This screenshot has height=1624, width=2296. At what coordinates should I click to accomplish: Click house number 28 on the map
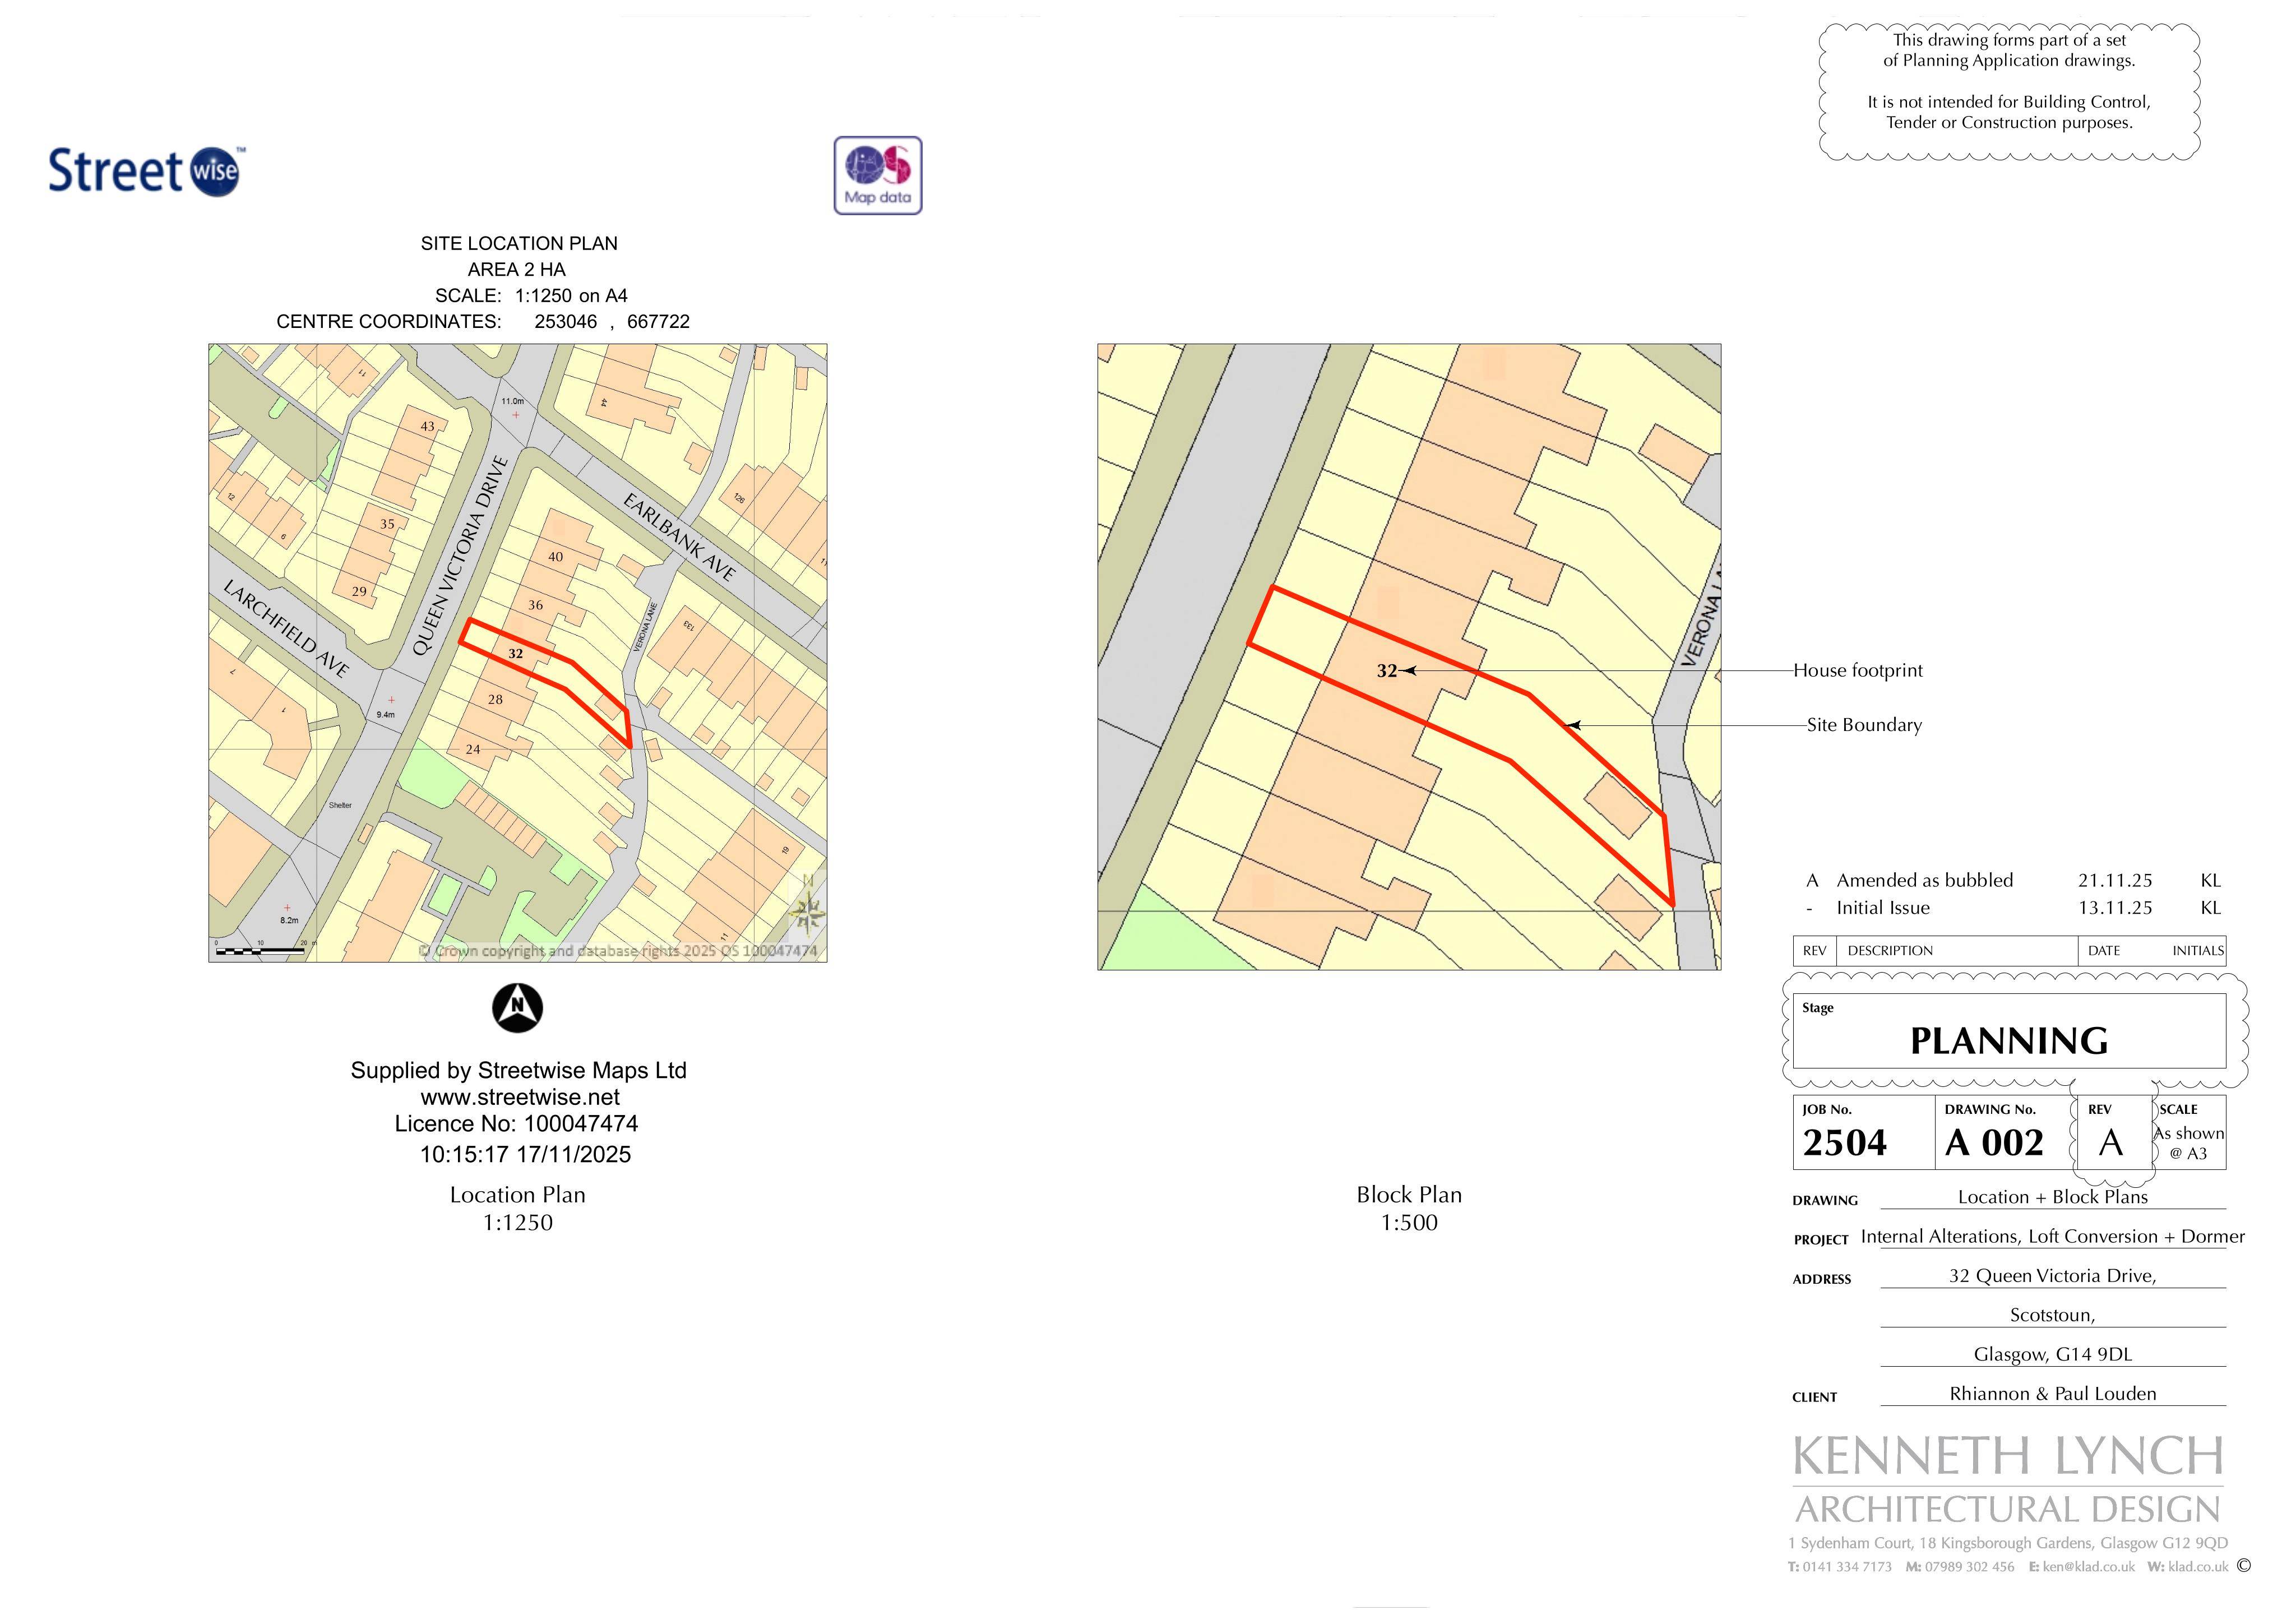coord(495,700)
